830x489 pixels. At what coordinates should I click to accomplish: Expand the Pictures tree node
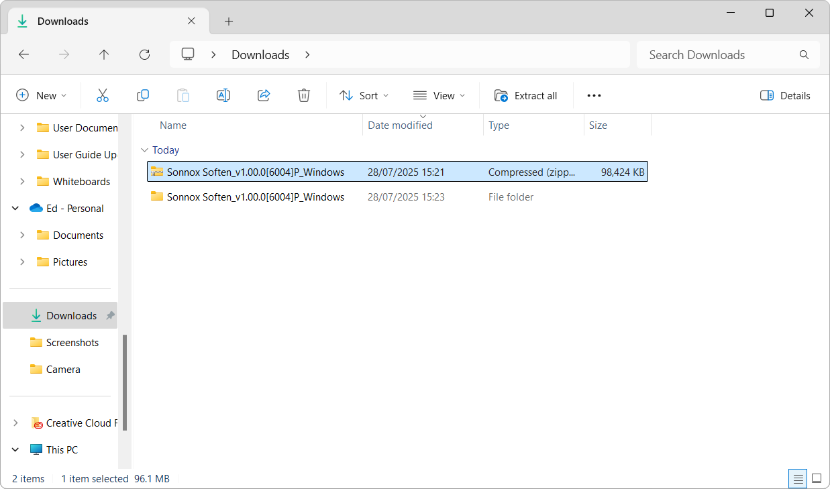(x=22, y=262)
